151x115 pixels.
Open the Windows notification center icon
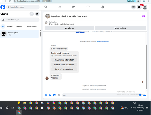click(x=147, y=108)
